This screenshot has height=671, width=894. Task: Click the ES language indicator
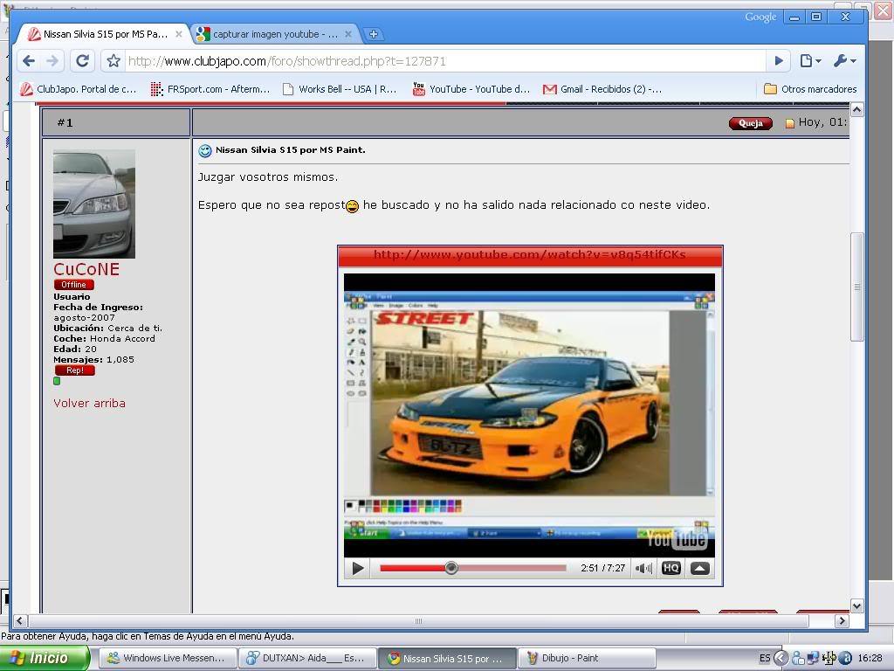pos(765,659)
